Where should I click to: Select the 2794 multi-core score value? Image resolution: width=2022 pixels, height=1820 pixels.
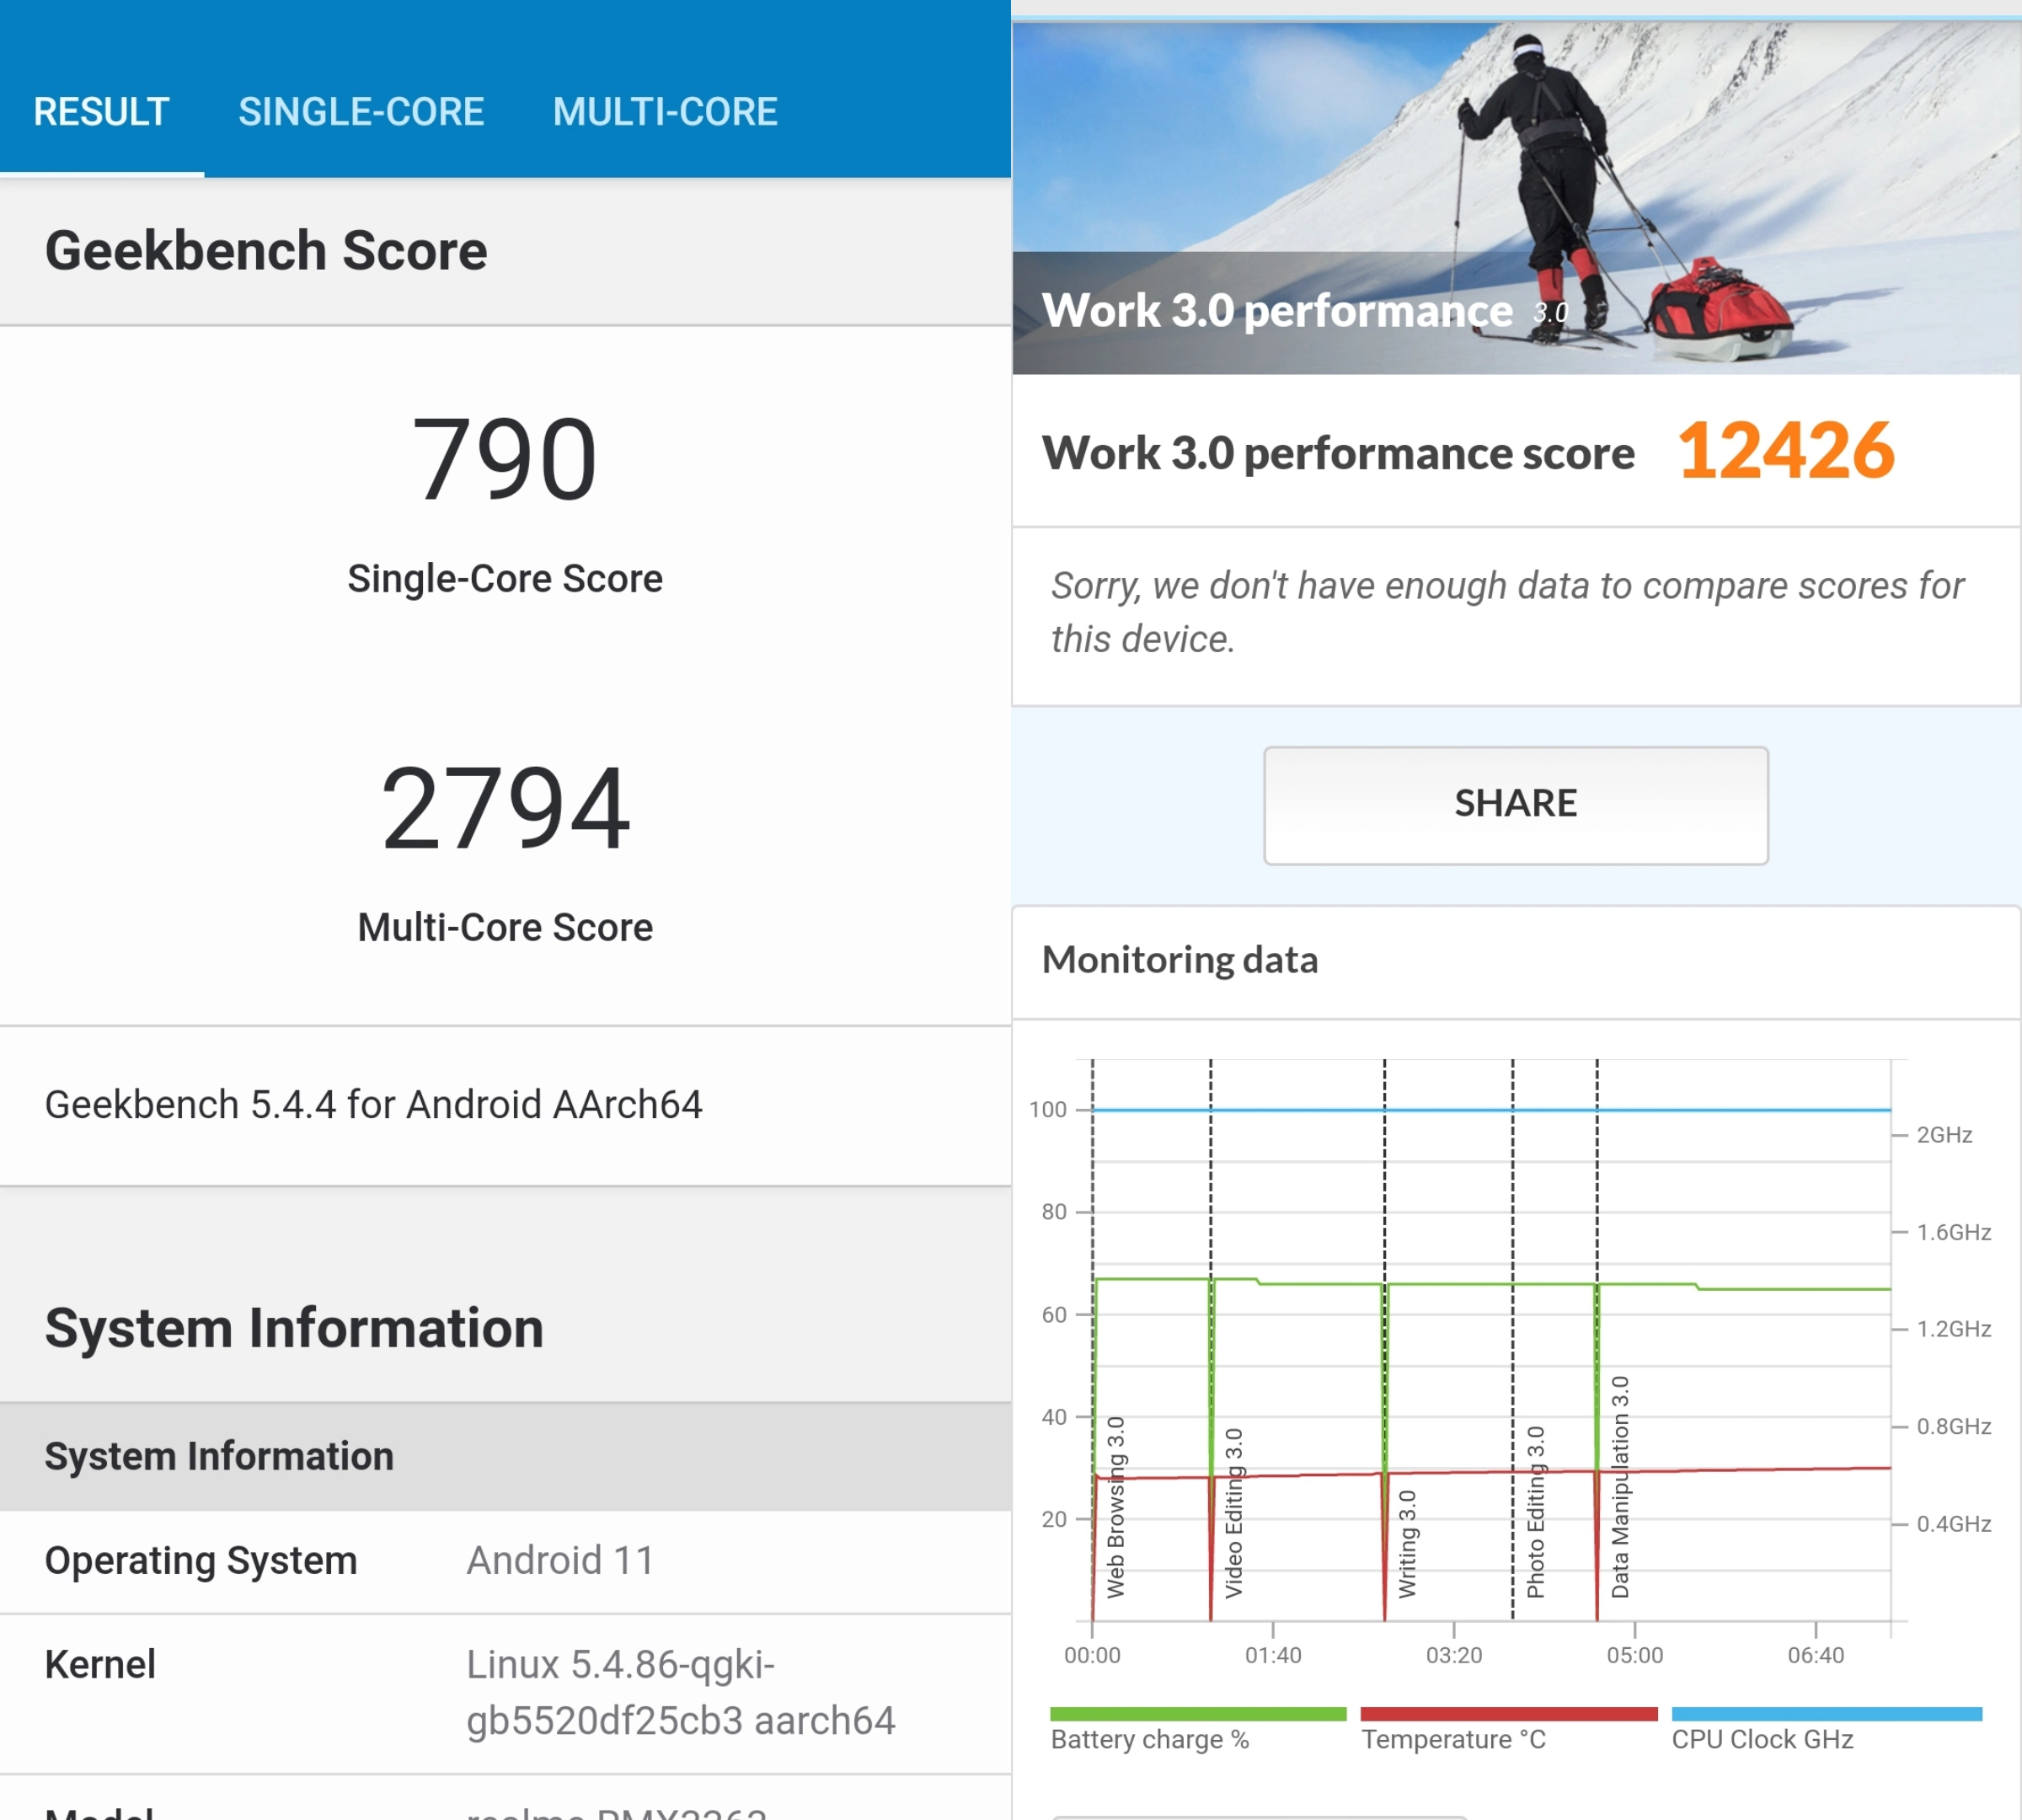click(x=505, y=808)
